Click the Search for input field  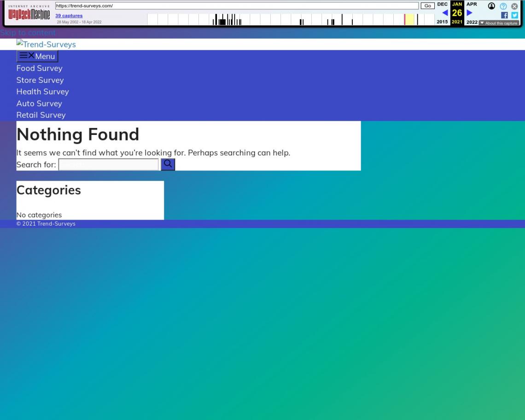108,164
